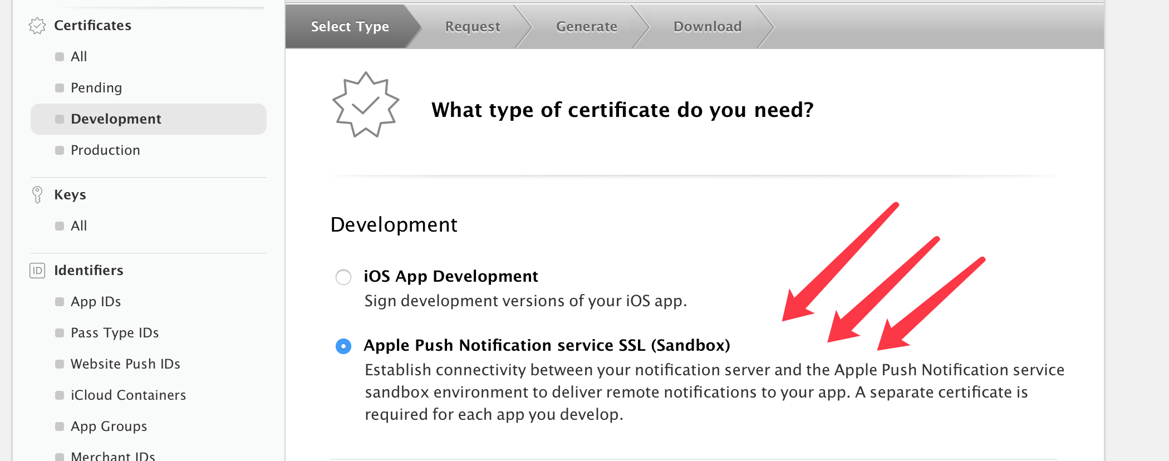Open Pass Type IDs list

pyautogui.click(x=115, y=333)
